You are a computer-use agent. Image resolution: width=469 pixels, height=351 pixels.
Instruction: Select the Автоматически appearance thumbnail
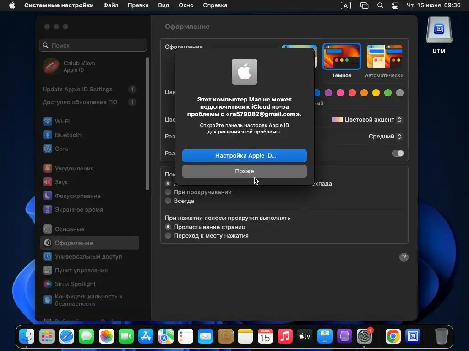(x=384, y=57)
